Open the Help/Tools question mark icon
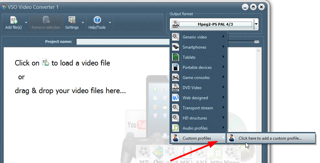 click(x=97, y=20)
